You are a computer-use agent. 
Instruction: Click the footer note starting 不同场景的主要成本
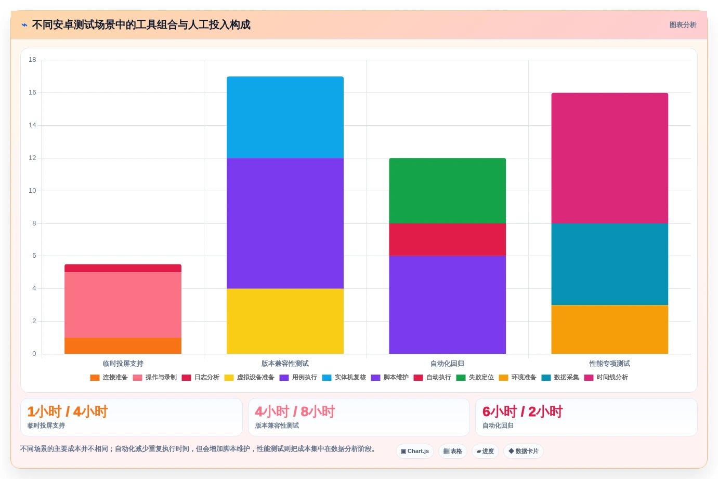click(x=199, y=449)
